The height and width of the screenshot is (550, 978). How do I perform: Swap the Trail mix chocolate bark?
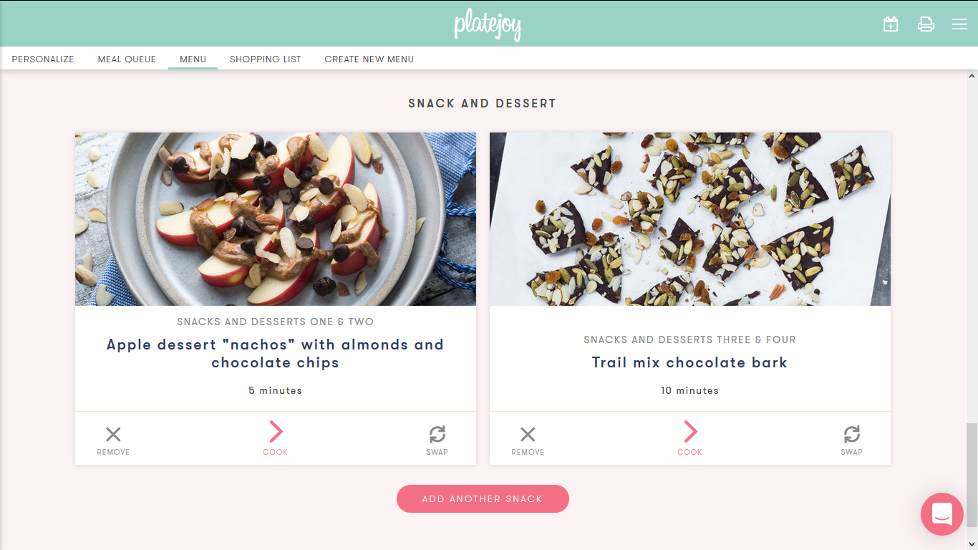click(x=851, y=440)
